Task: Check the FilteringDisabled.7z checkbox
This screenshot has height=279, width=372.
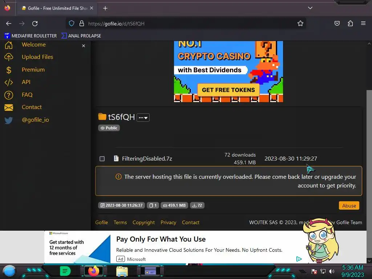Action: [102, 159]
